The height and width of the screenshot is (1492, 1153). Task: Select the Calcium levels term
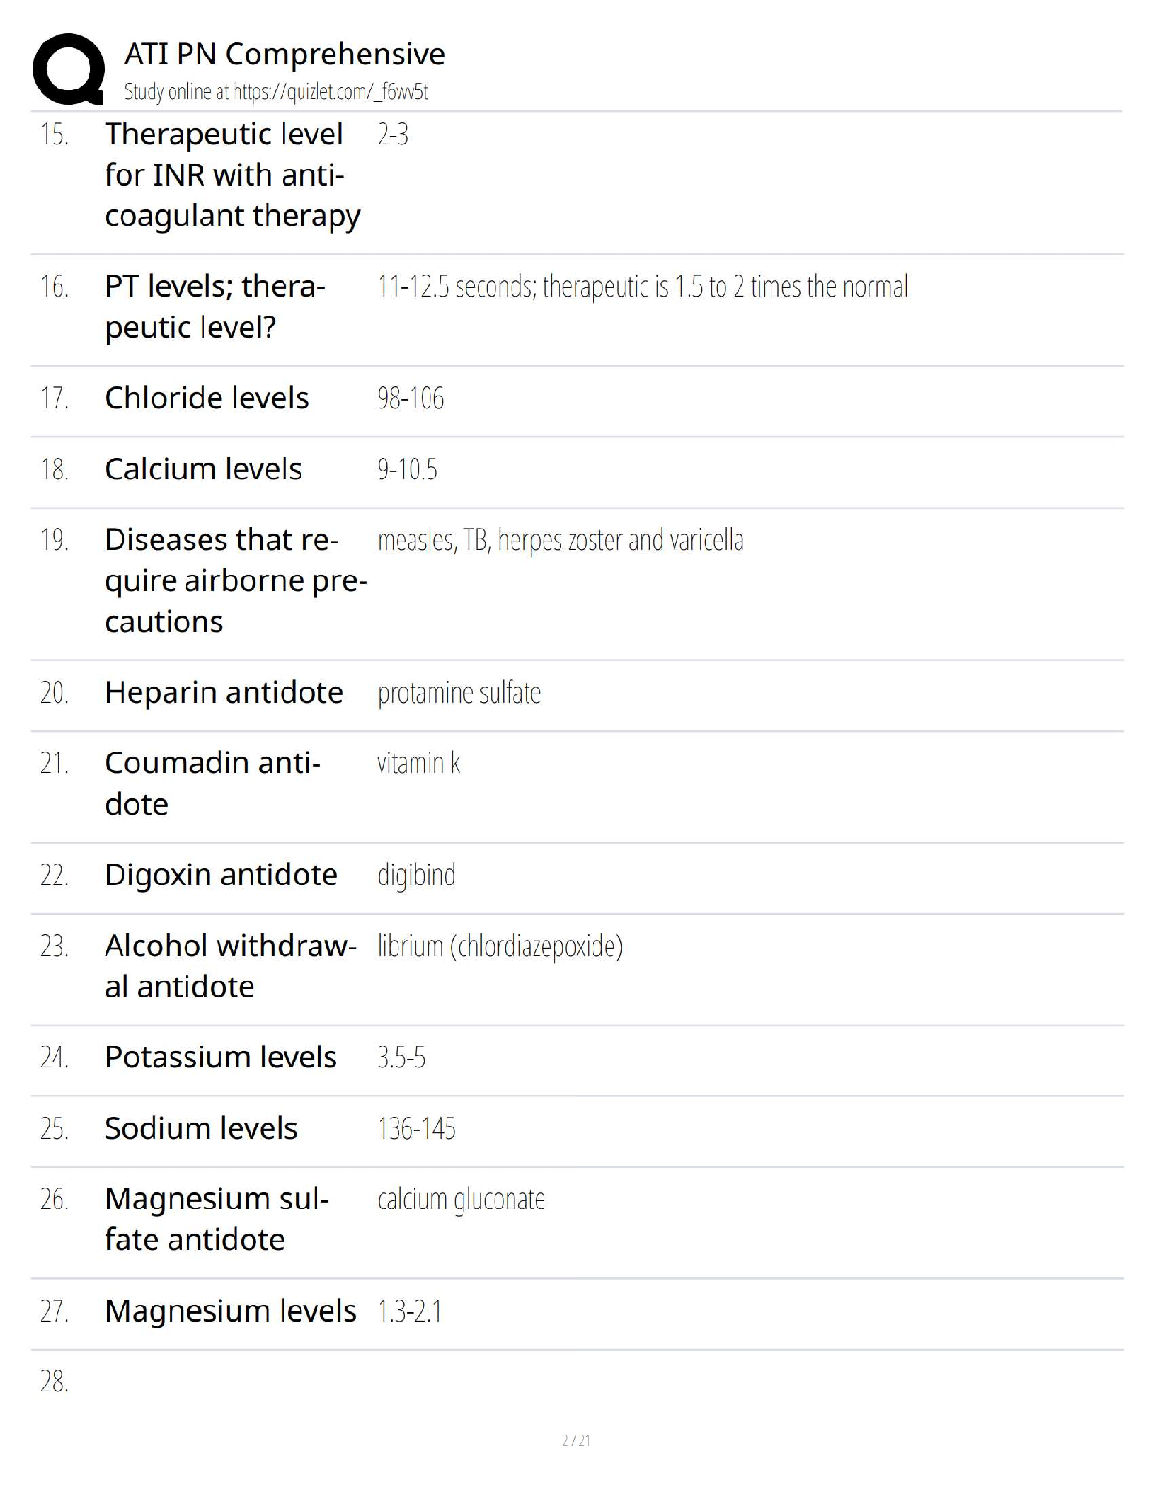[203, 469]
